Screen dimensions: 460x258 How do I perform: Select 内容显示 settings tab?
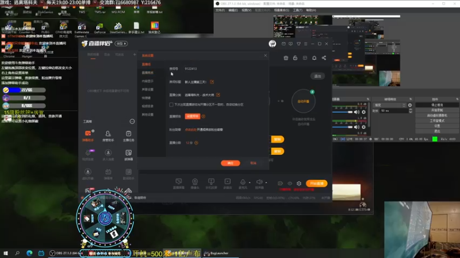coord(148,81)
